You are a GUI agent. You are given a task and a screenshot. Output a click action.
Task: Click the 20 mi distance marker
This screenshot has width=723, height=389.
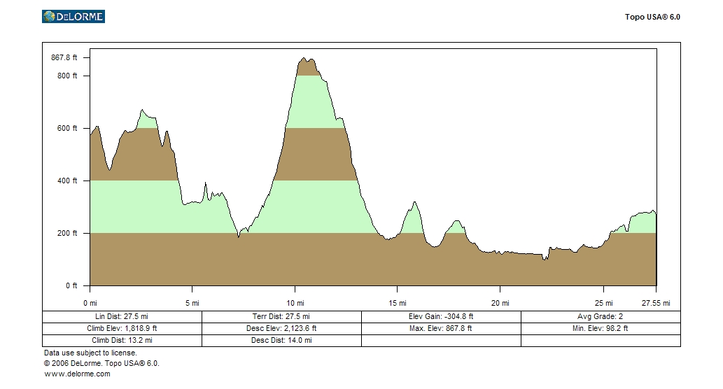pos(500,303)
